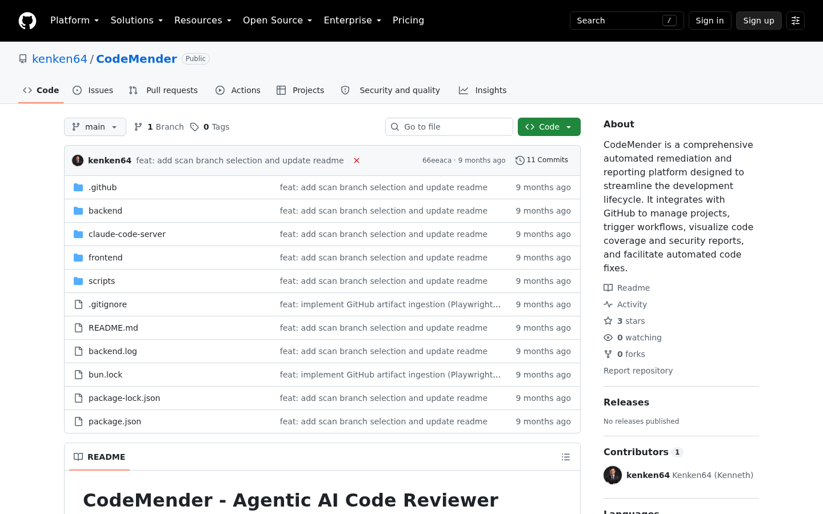
Task: Switch to the Issues tab
Action: pos(93,90)
